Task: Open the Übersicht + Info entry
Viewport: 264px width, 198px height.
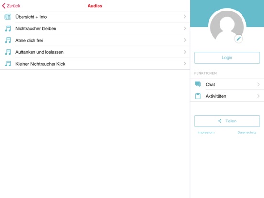Action: click(x=95, y=17)
